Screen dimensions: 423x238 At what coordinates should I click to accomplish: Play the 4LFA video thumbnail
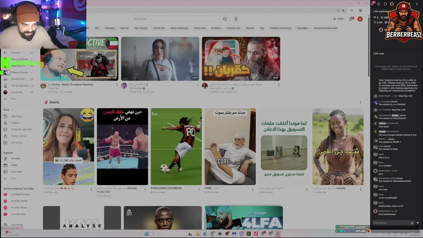click(244, 218)
